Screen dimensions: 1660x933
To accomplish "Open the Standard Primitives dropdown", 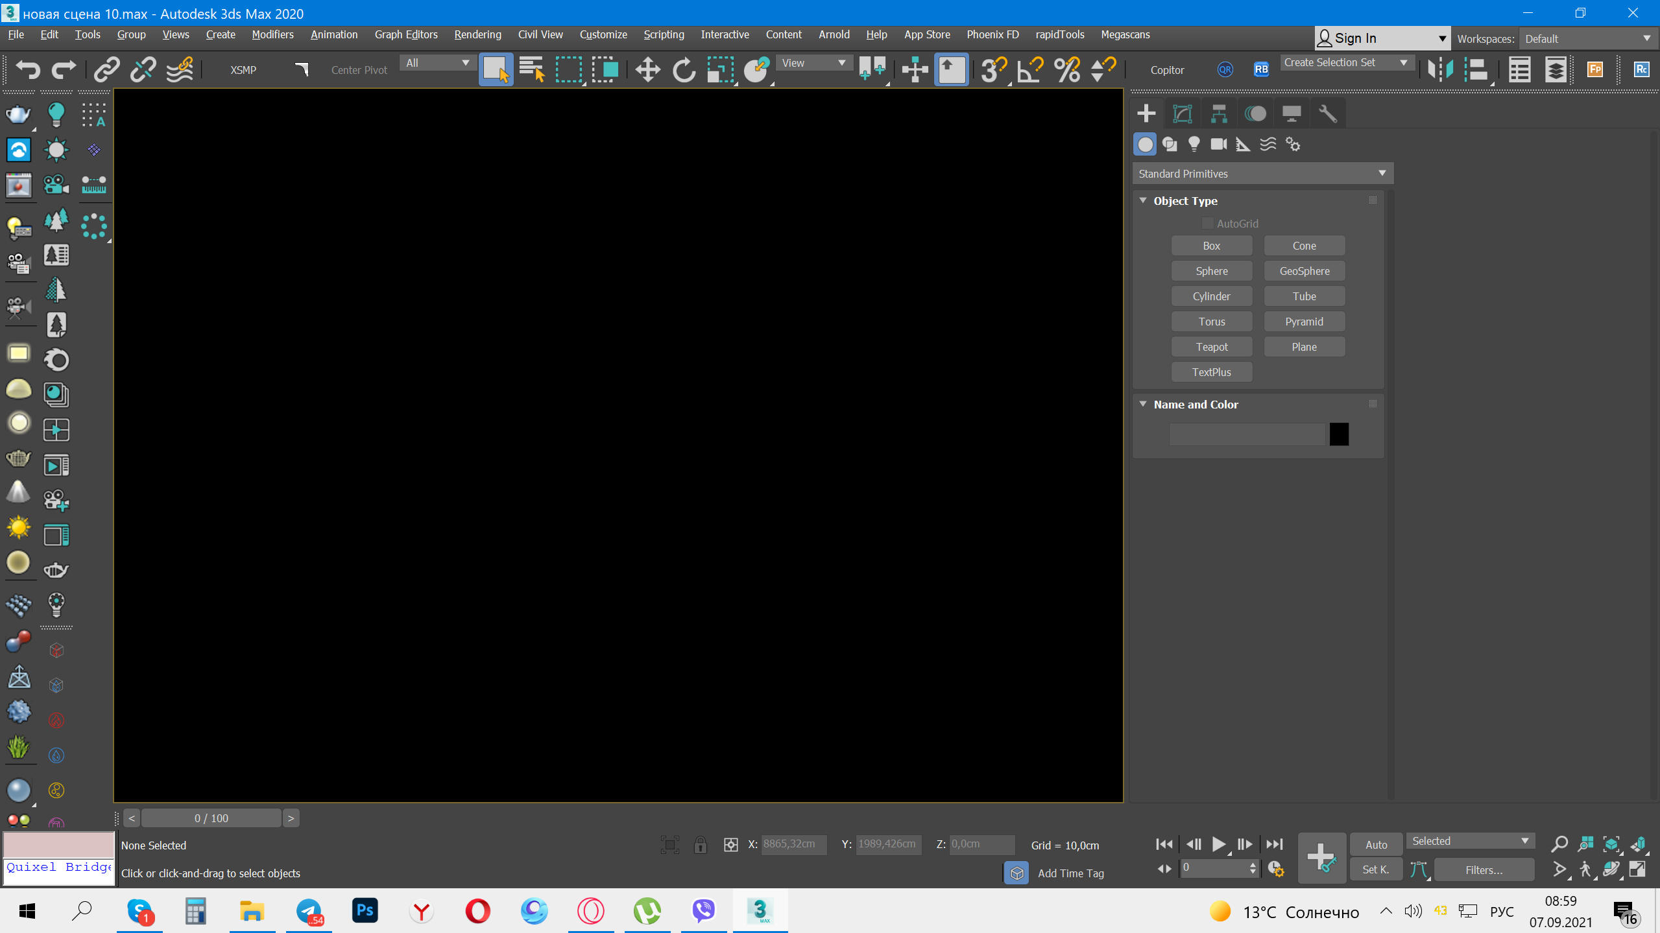I will (1262, 174).
